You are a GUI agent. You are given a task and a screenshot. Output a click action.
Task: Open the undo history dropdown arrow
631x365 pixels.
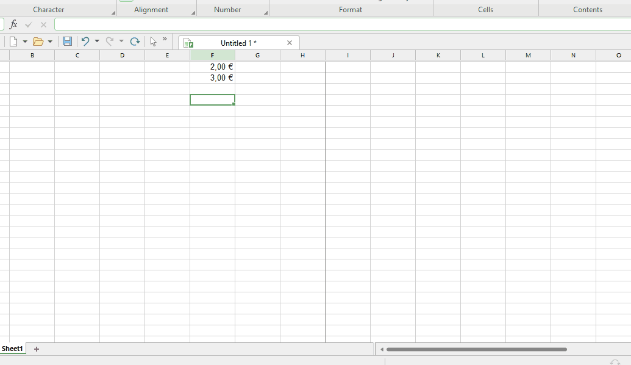[97, 42]
